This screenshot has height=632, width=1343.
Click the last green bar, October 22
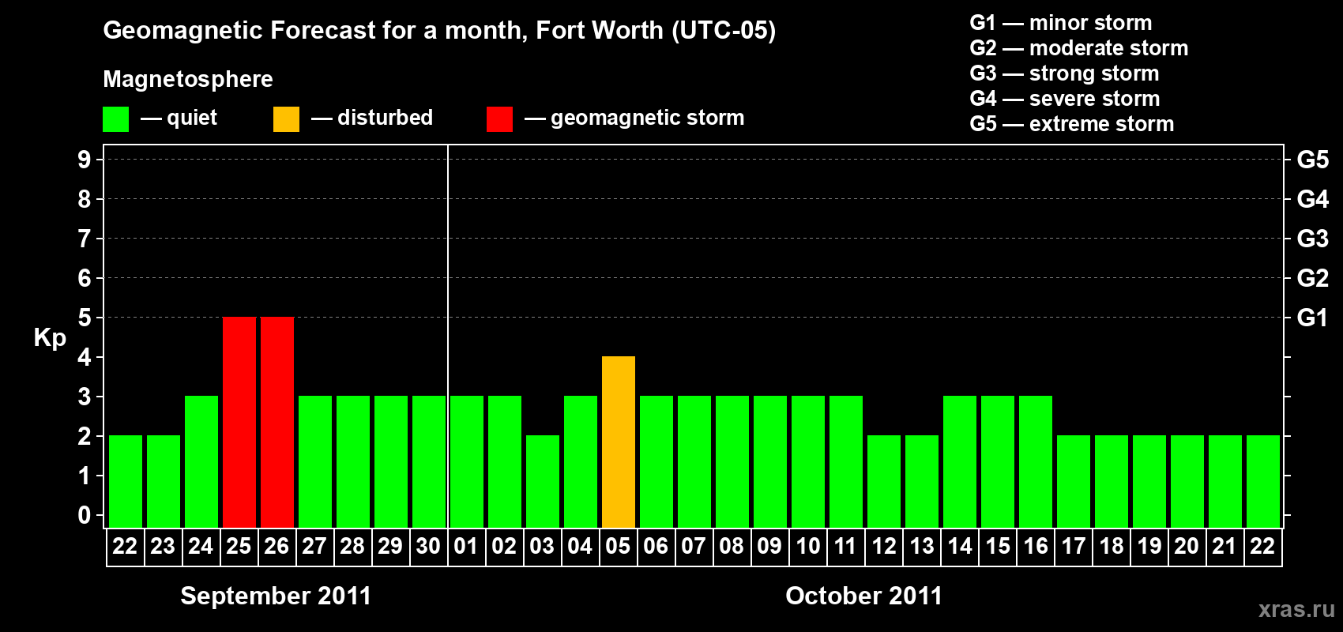(1263, 481)
